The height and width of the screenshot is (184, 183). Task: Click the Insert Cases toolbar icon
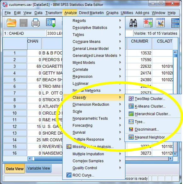[x=148, y=23]
